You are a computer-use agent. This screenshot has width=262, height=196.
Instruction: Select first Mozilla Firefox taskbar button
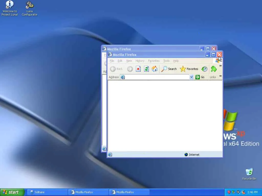pyautogui.click(x=88, y=192)
